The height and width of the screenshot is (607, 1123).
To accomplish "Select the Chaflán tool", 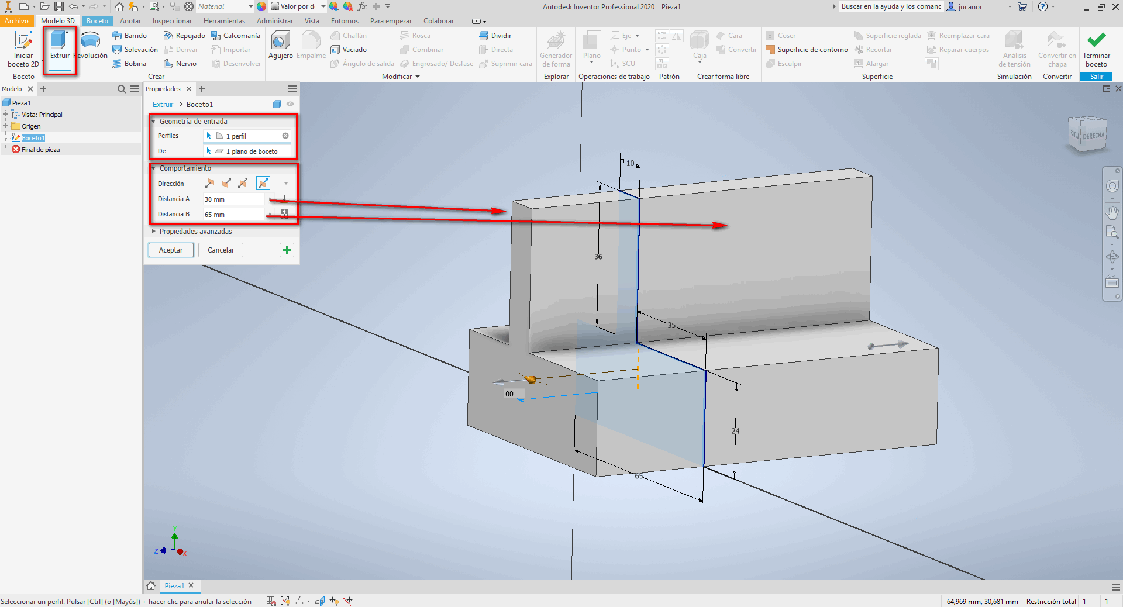I will (349, 35).
